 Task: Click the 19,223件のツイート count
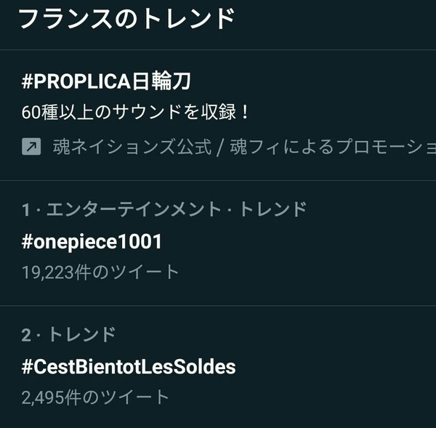tap(100, 272)
